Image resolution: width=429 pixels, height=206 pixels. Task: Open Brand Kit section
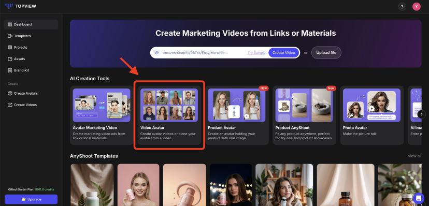point(31,70)
